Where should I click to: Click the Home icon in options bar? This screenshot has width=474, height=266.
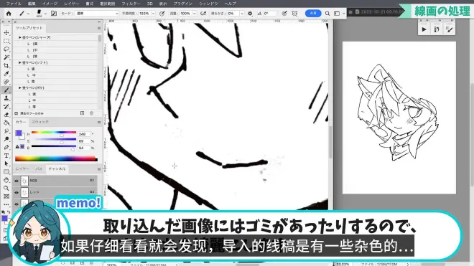(x=9, y=14)
